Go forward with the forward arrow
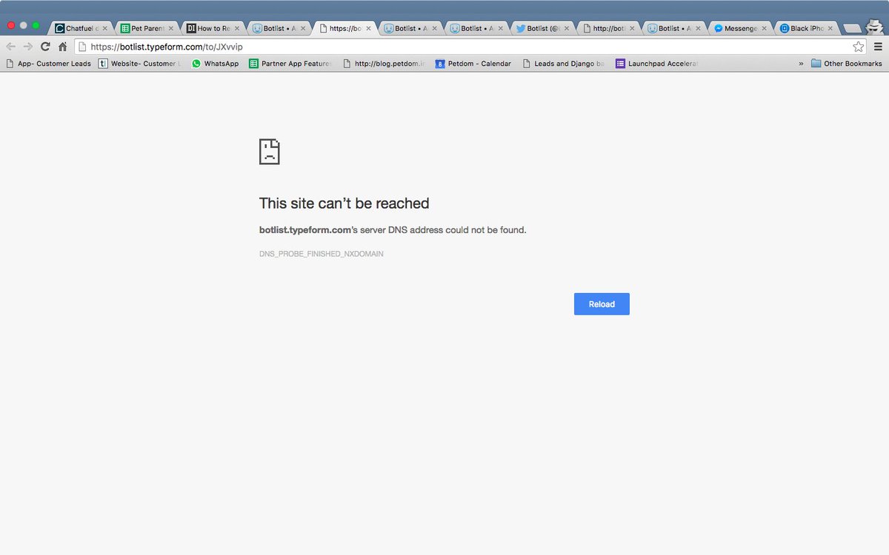Viewport: 889px width, 555px height. pyautogui.click(x=28, y=47)
